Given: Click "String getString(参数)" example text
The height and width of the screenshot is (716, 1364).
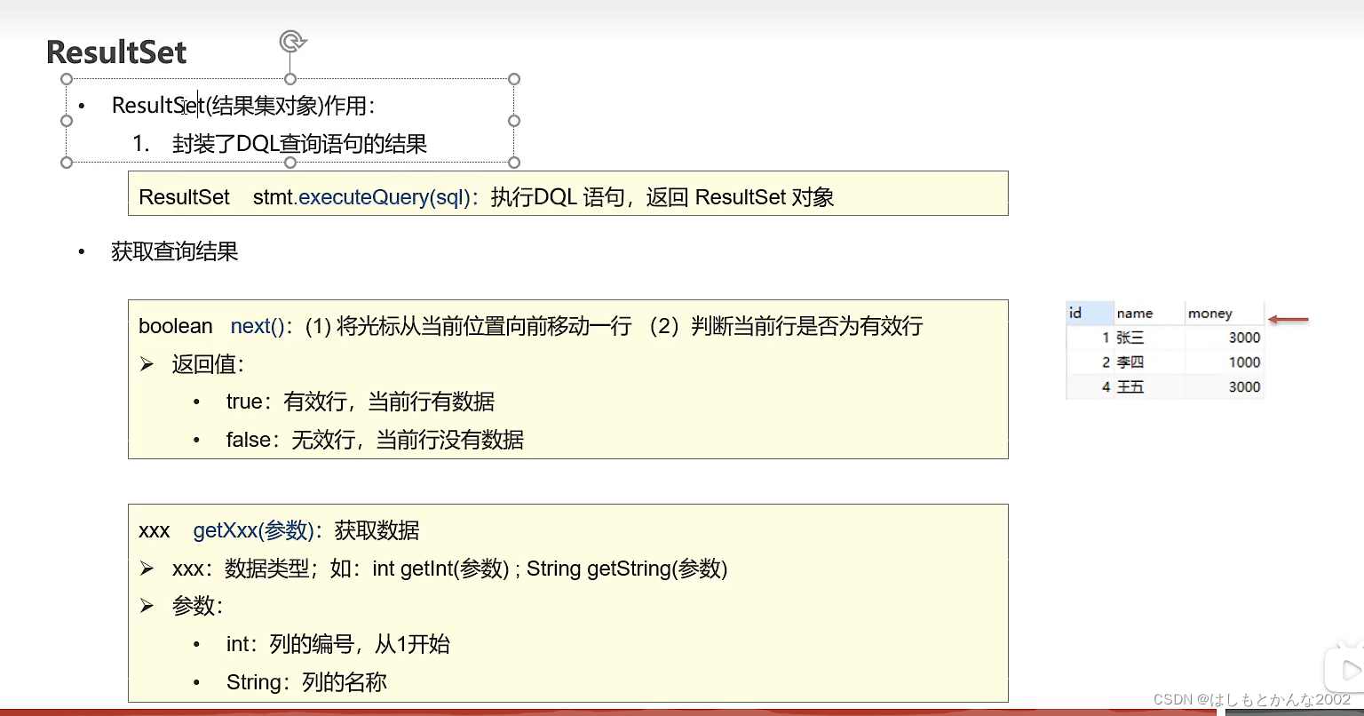Looking at the screenshot, I should click(x=627, y=569).
